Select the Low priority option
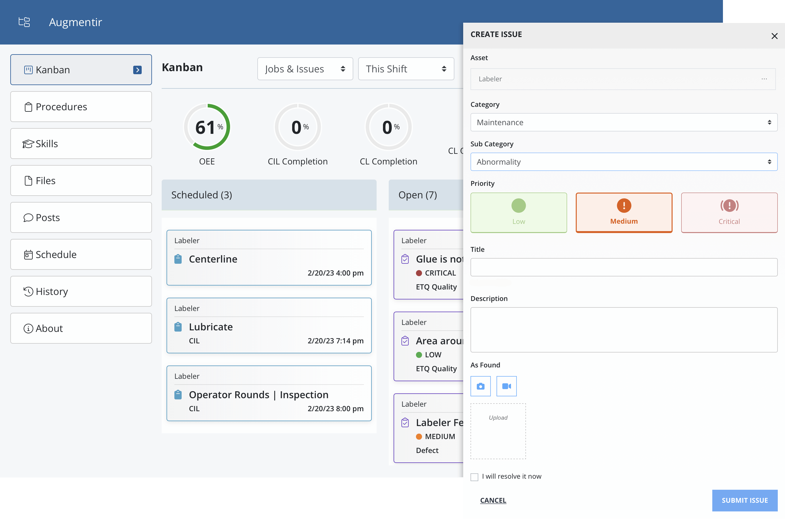This screenshot has height=519, width=785. coord(518,213)
